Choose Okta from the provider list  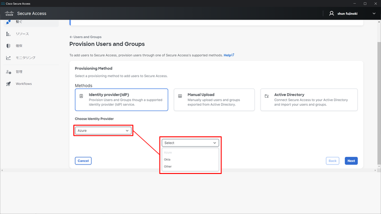point(167,160)
